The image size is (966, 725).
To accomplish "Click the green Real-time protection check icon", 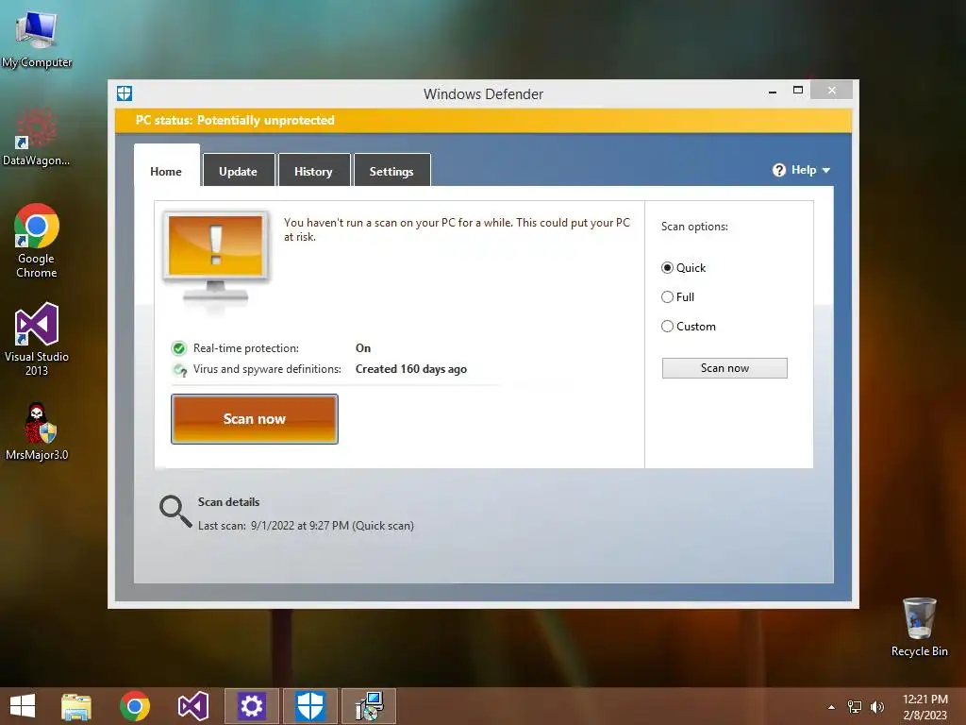I will pyautogui.click(x=179, y=348).
